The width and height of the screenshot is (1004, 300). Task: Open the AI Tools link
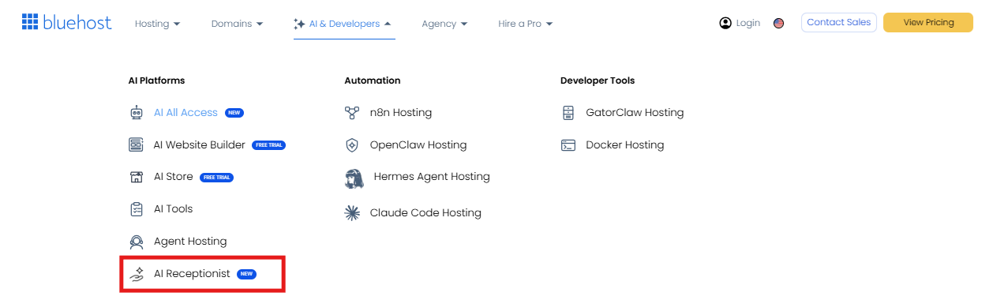click(174, 209)
